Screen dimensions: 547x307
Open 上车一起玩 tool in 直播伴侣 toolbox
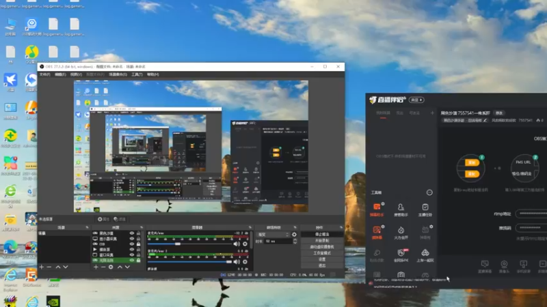click(425, 255)
